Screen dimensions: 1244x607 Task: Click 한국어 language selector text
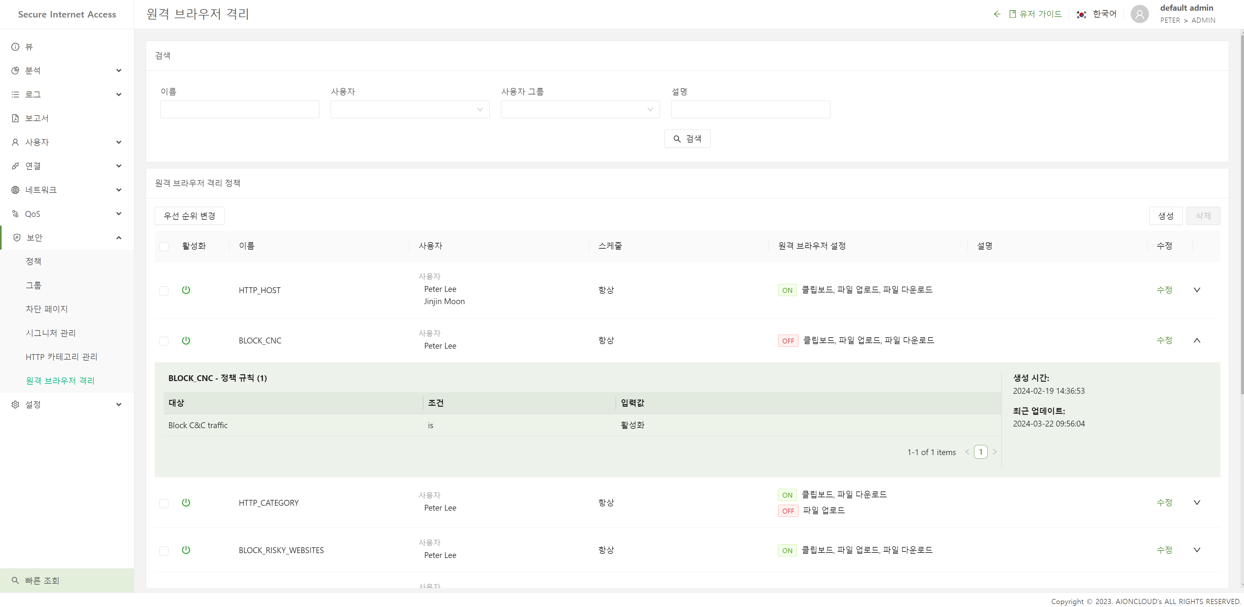pos(1104,14)
